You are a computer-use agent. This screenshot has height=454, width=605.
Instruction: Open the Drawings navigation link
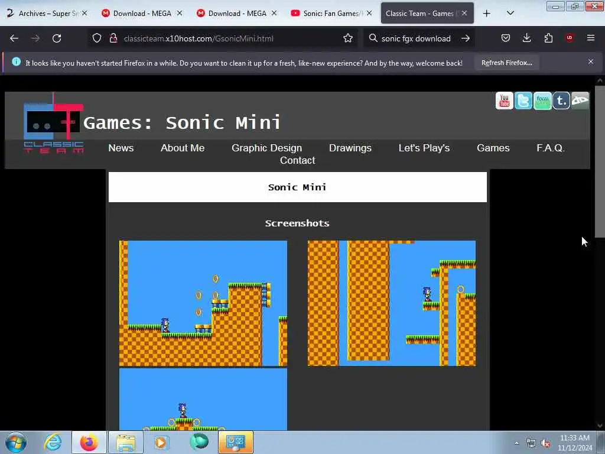pyautogui.click(x=350, y=148)
